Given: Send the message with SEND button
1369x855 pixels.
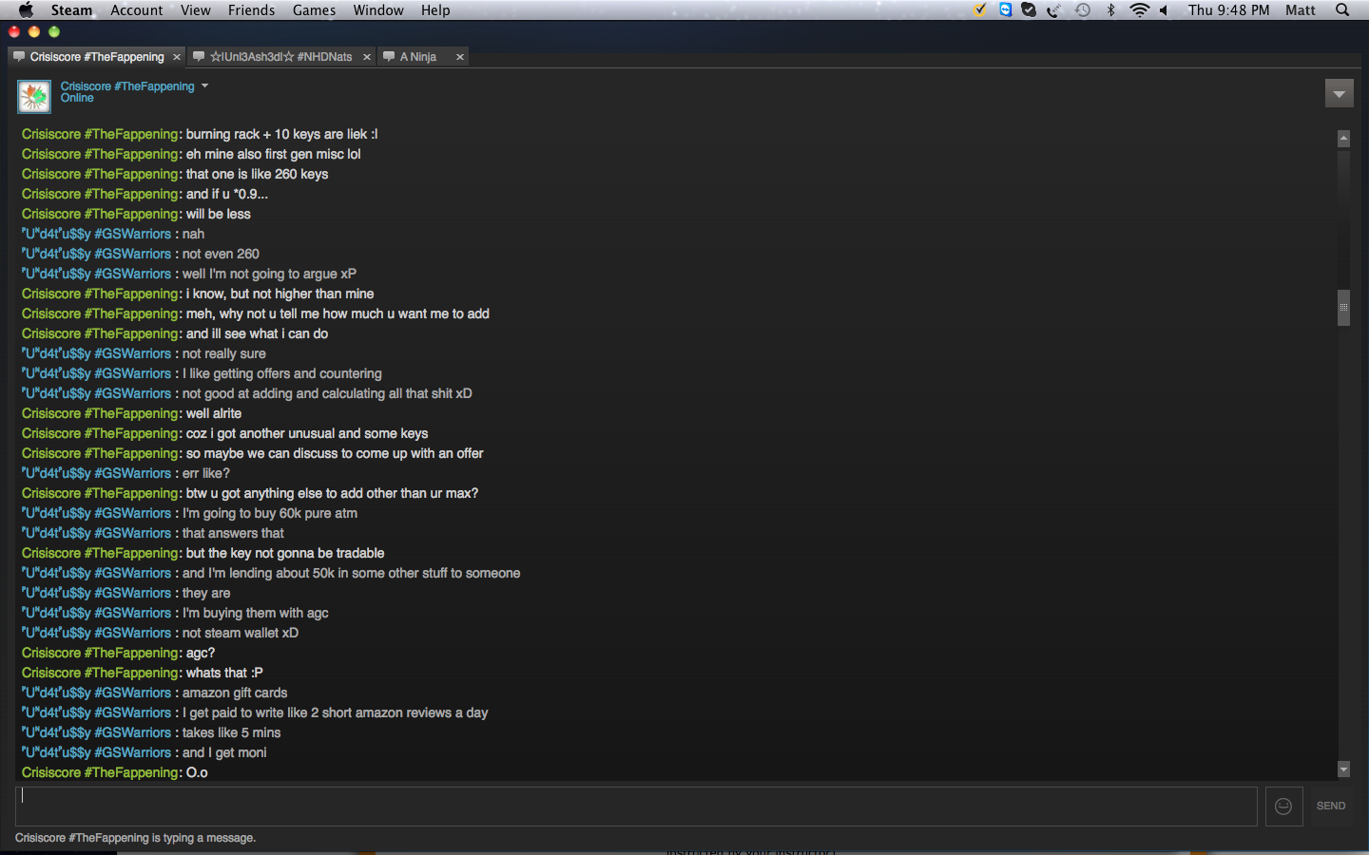Looking at the screenshot, I should [x=1331, y=807].
